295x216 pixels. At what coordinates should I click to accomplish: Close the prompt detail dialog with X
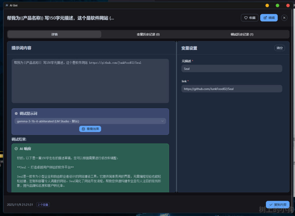284,18
